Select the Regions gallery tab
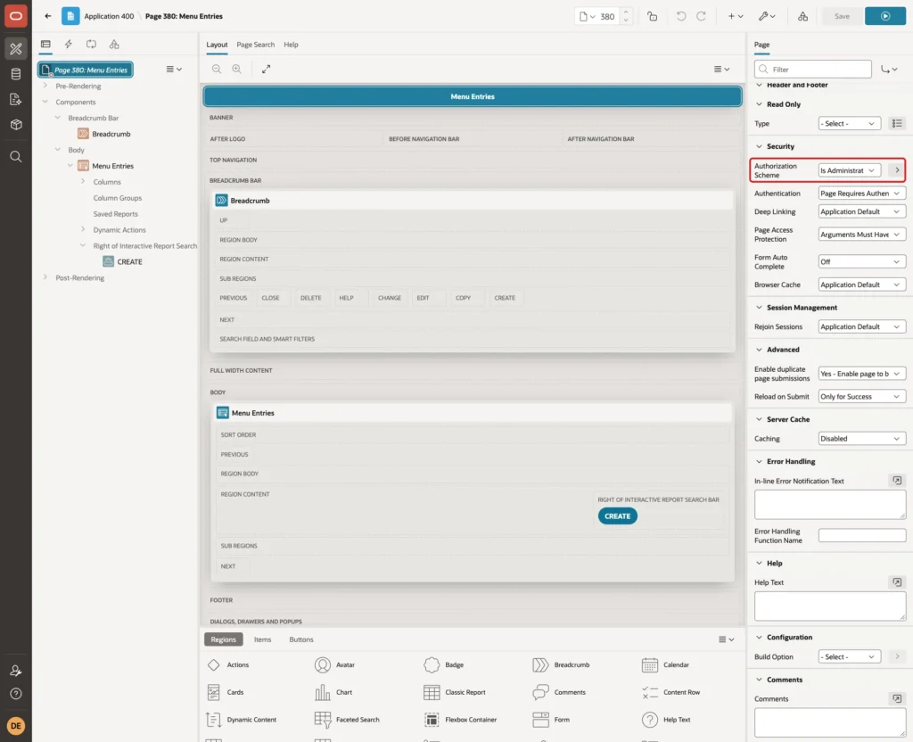Viewport: 913px width, 742px height. click(224, 639)
